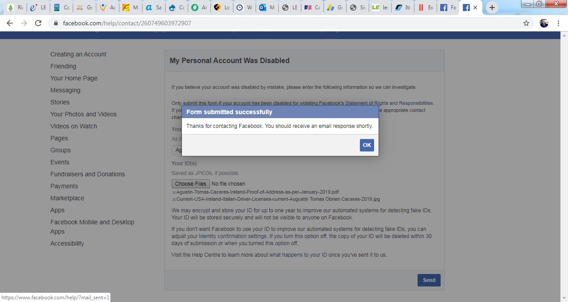Image resolution: width=568 pixels, height=302 pixels.
Task: Click the scrollbar down arrow
Action: click(564, 298)
